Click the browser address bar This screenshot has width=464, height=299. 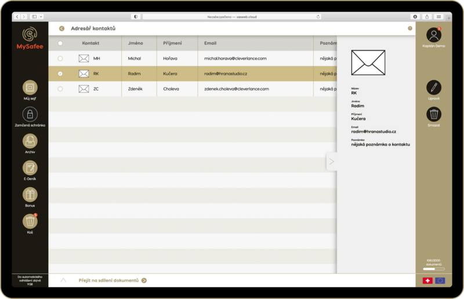click(231, 17)
